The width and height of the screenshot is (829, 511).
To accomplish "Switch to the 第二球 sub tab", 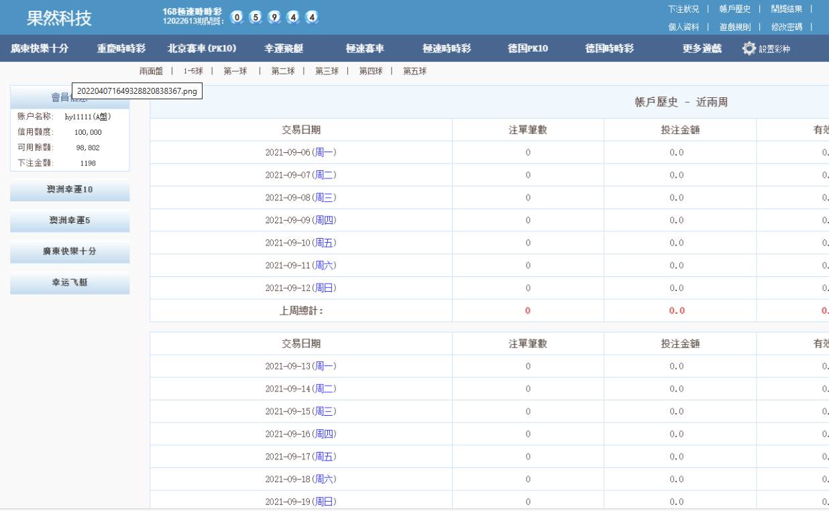I will point(283,71).
